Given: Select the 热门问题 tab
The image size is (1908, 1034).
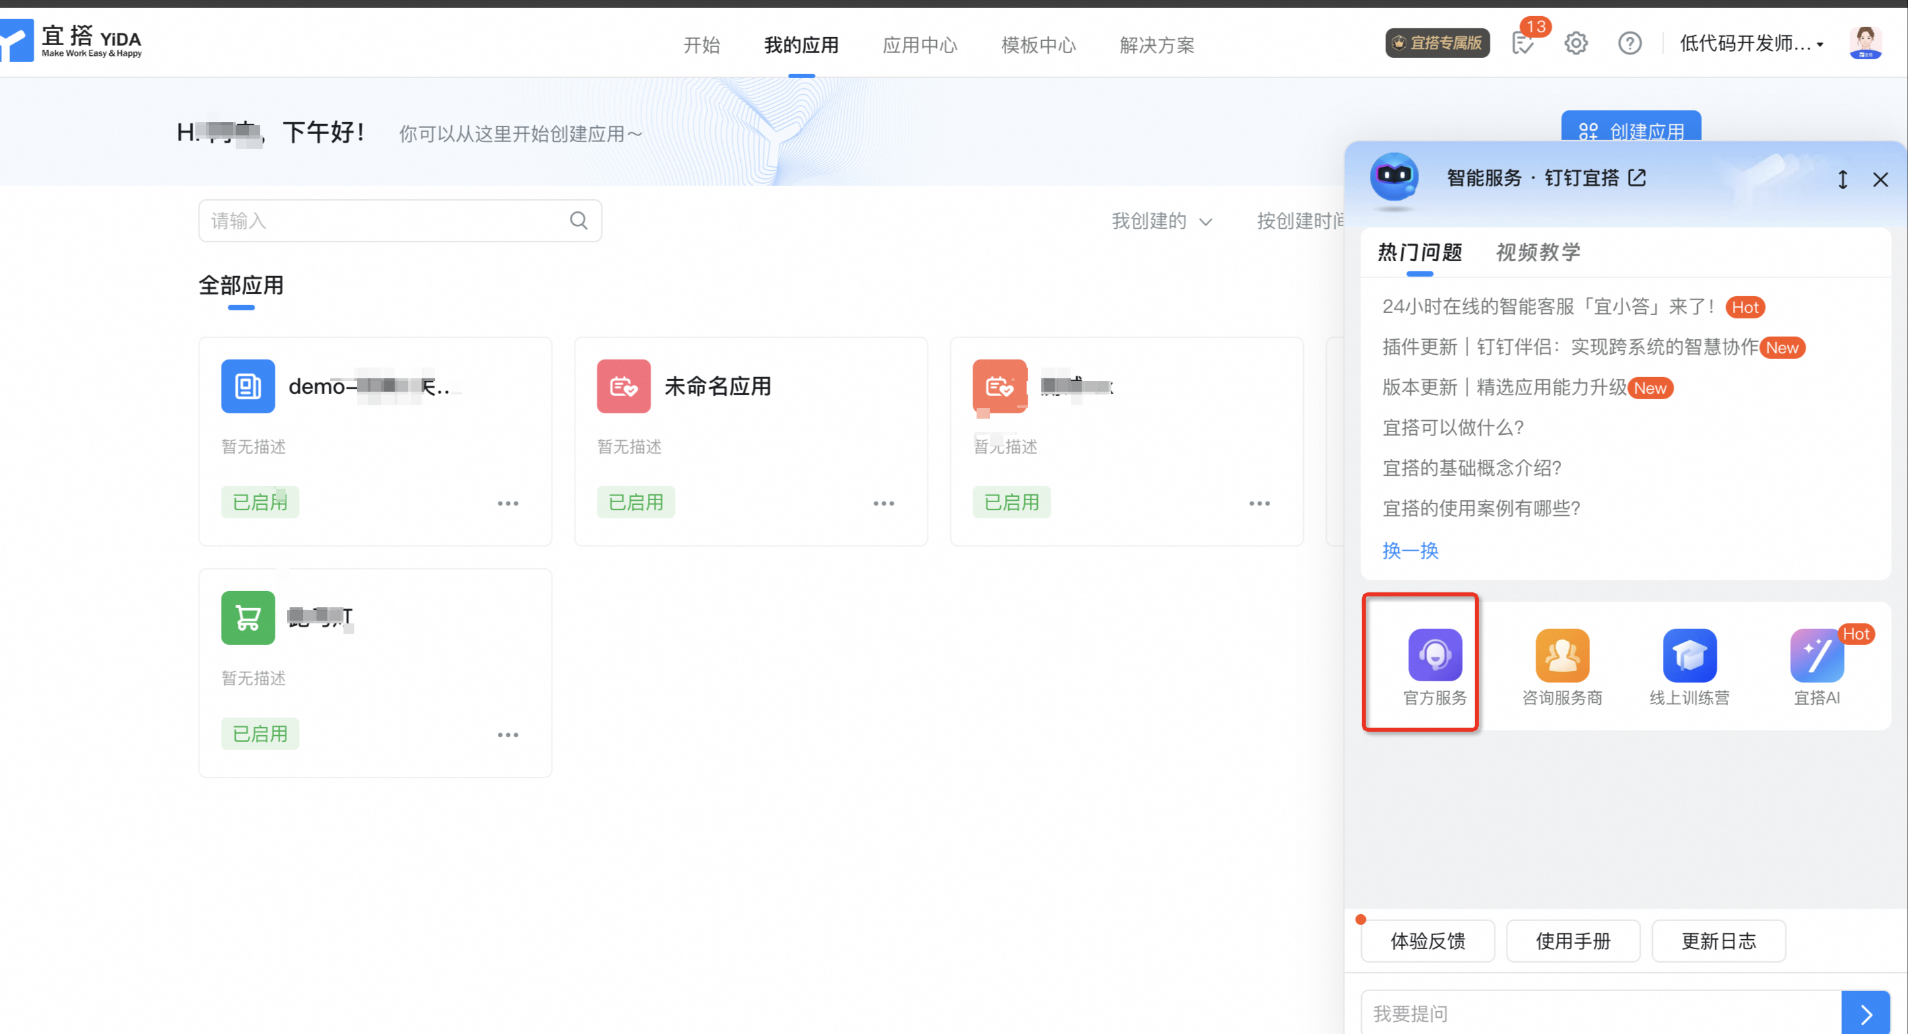Looking at the screenshot, I should coord(1420,252).
